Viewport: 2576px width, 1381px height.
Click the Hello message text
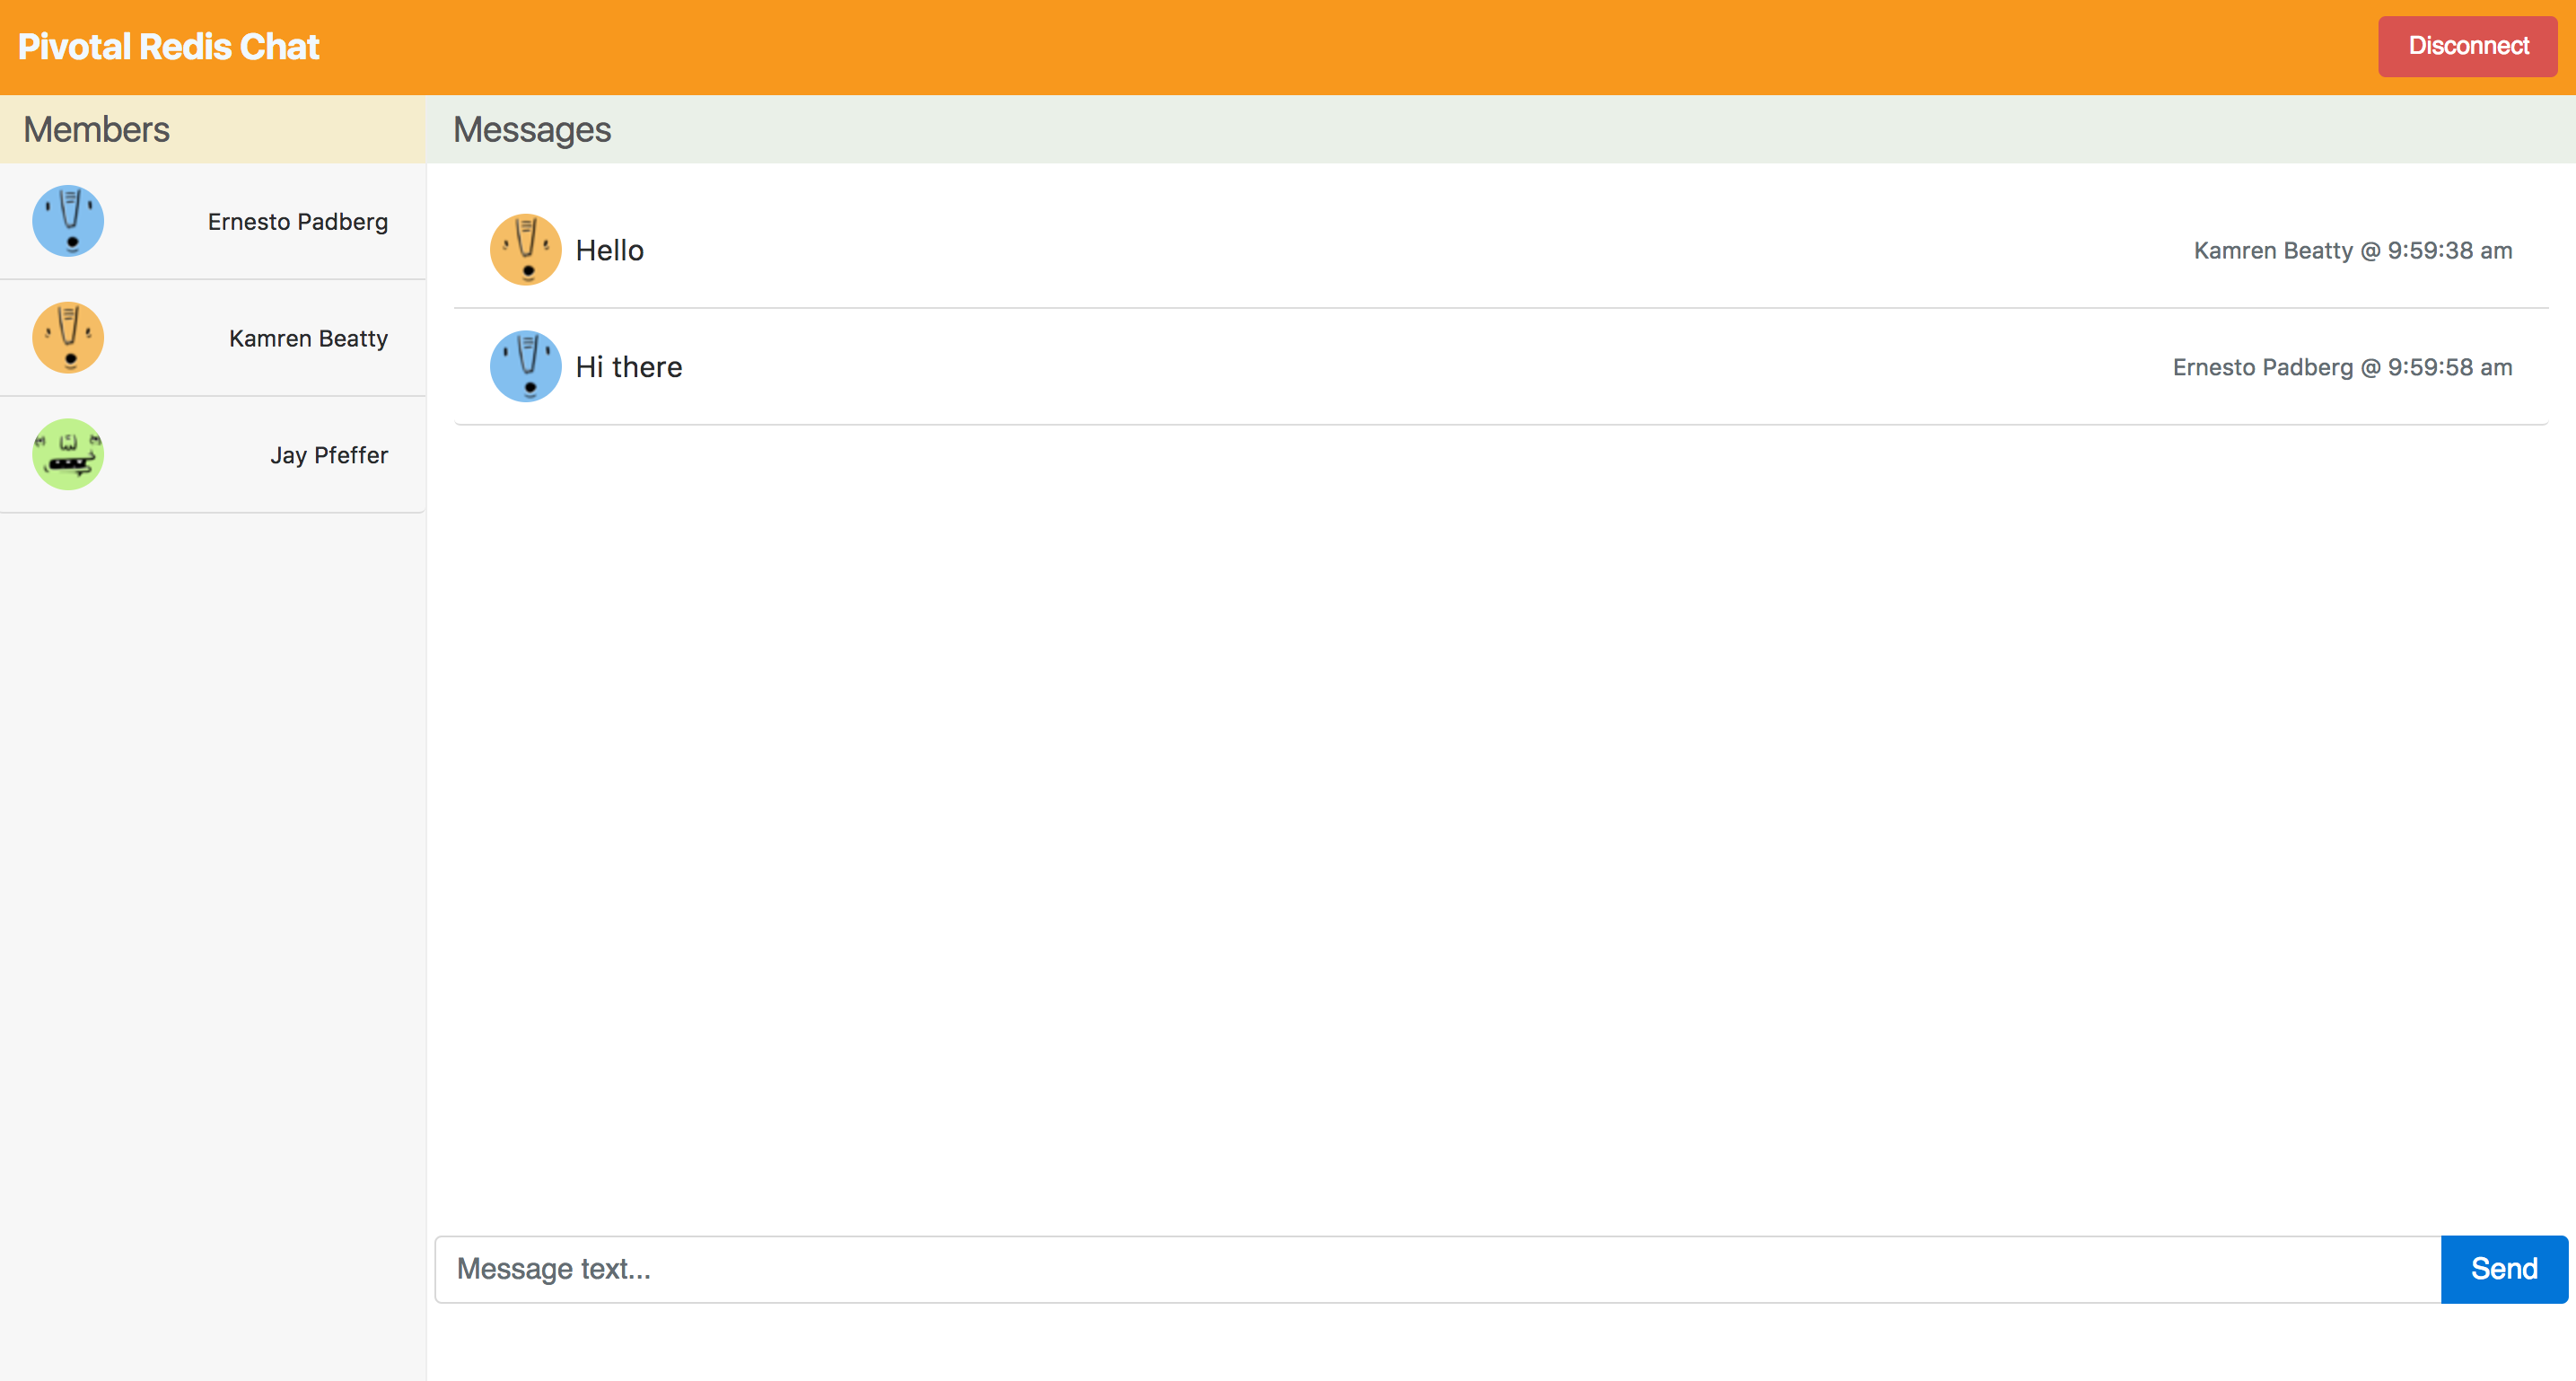point(609,251)
